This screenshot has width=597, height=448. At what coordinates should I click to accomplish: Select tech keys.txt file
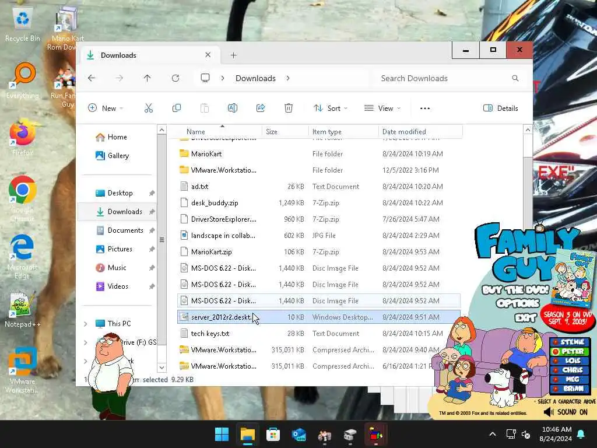click(x=319, y=334)
